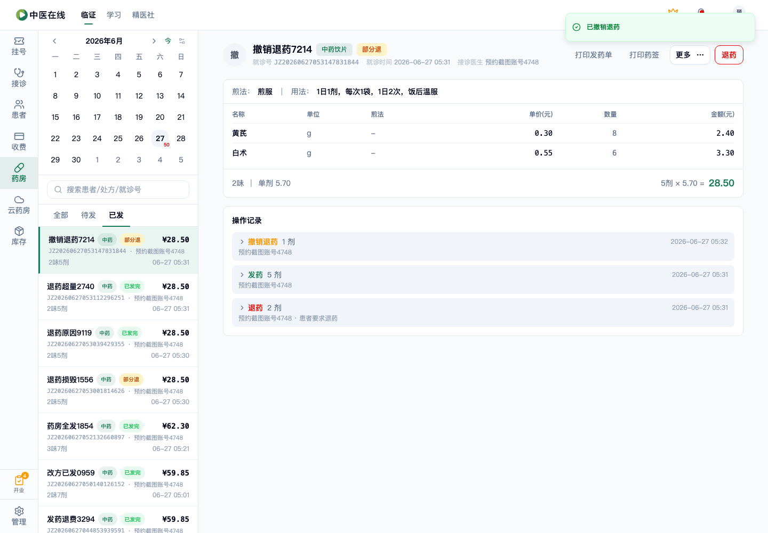Click the search magnifier icon
This screenshot has height=533, width=768.
tap(58, 190)
